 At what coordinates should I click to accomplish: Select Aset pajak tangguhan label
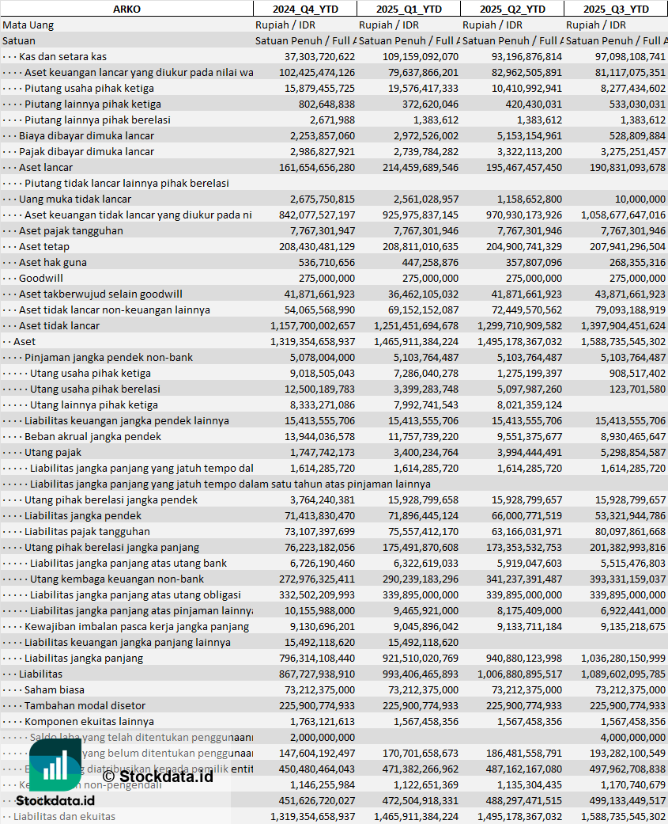tap(71, 230)
